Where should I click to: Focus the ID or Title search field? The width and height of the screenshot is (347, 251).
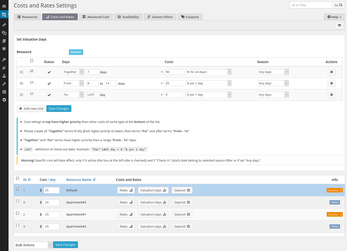tap(311, 5)
